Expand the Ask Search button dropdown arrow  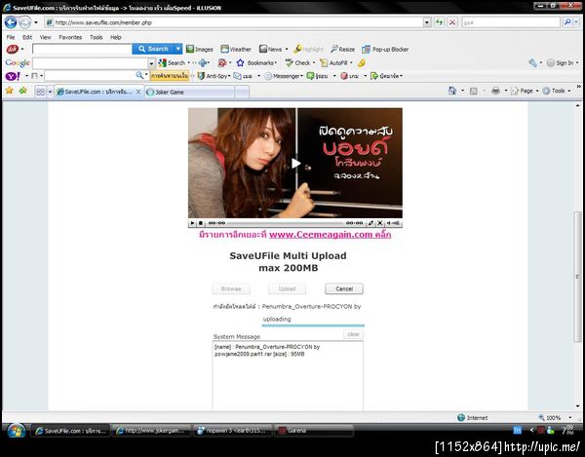(x=178, y=49)
